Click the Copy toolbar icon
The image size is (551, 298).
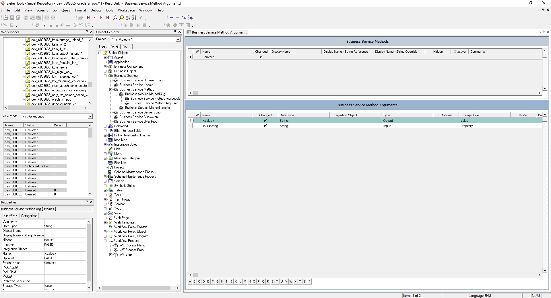(32, 18)
